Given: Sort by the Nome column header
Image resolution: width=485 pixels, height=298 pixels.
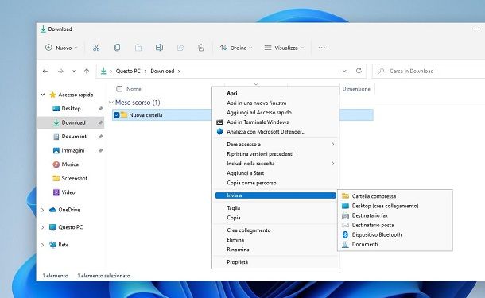Looking at the screenshot, I should [x=134, y=89].
